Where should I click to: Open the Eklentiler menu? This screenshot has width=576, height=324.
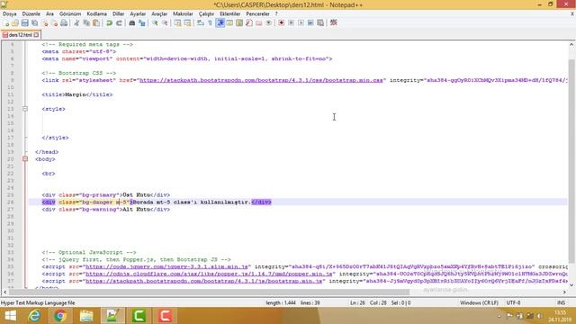[x=230, y=14]
